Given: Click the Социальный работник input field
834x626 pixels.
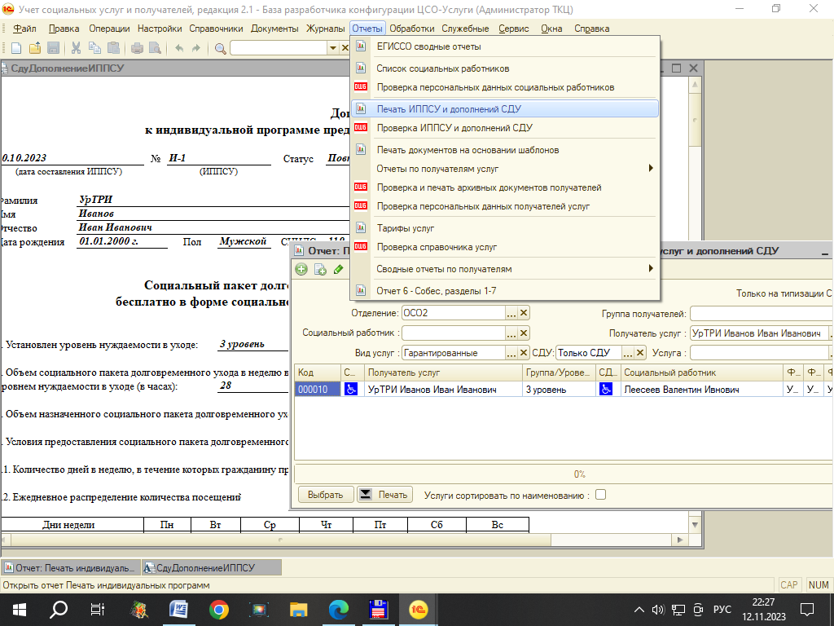Looking at the screenshot, I should [x=453, y=333].
